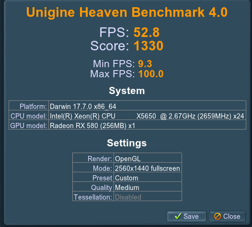Click the Custom preset value
The width and height of the screenshot is (252, 227).
[x=148, y=177]
